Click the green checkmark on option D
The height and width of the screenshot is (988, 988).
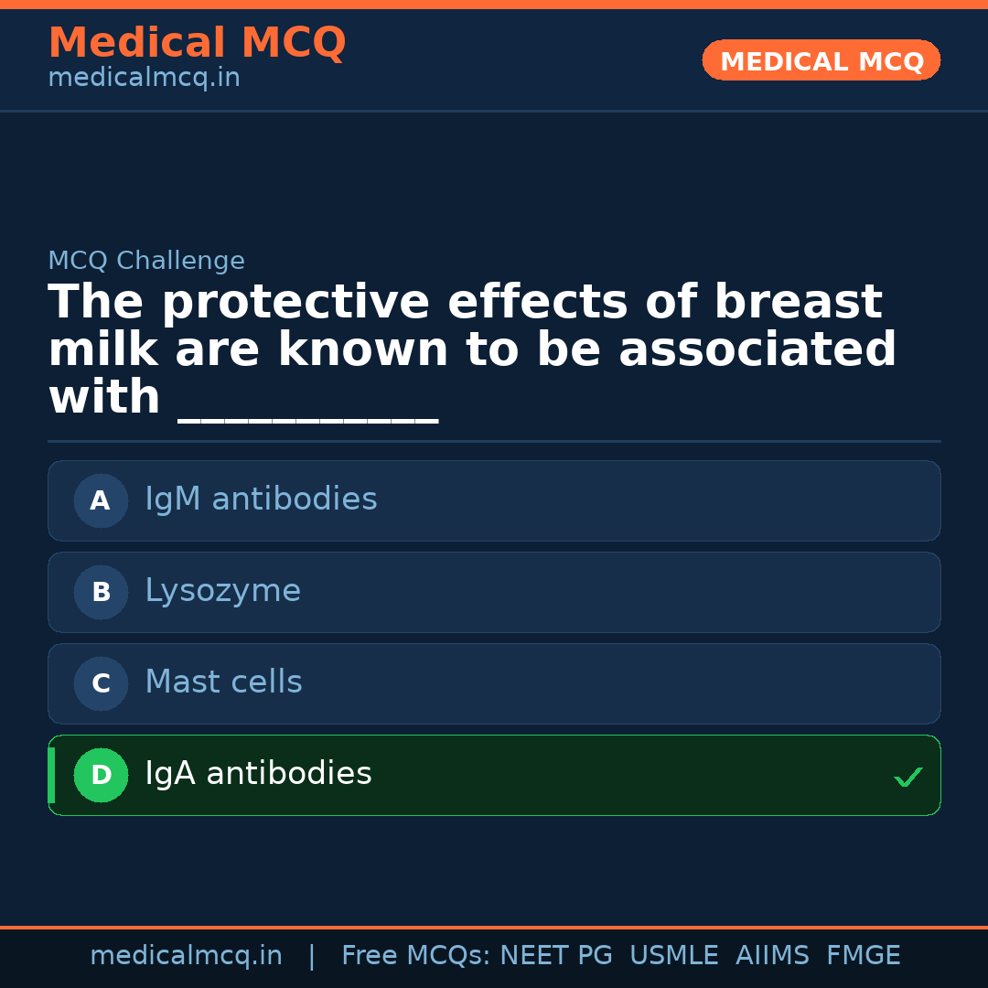(907, 777)
